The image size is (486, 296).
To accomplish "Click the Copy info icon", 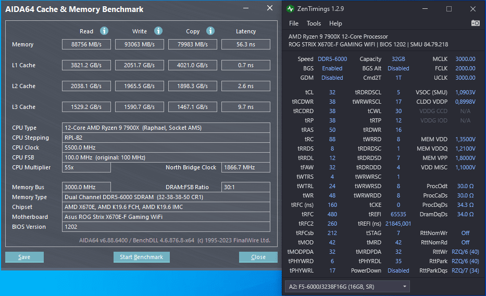I will point(210,31).
